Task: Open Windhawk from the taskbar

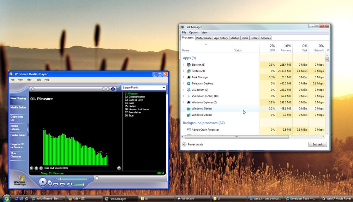Action: [x=193, y=198]
